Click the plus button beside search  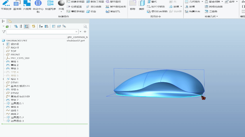[85, 32]
